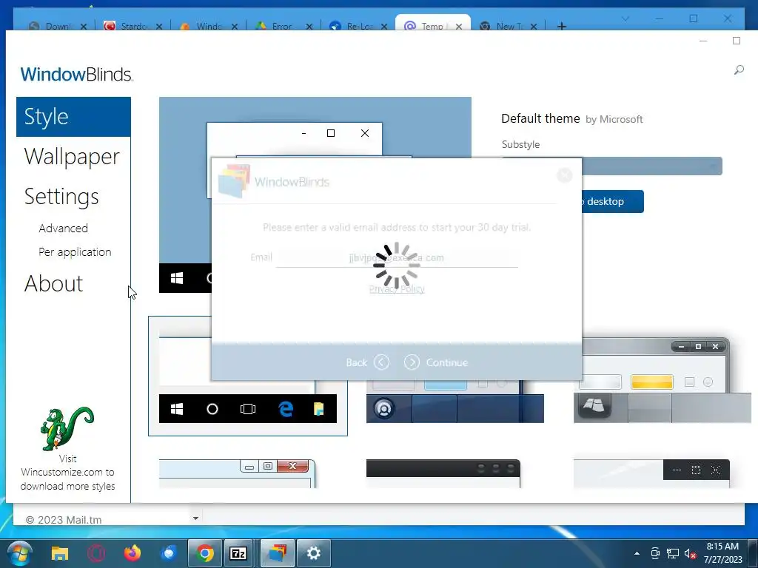
Task: Open the About section
Action: pos(53,283)
